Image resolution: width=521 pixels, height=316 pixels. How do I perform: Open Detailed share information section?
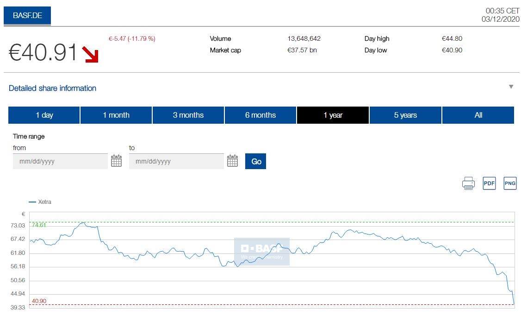coord(53,88)
